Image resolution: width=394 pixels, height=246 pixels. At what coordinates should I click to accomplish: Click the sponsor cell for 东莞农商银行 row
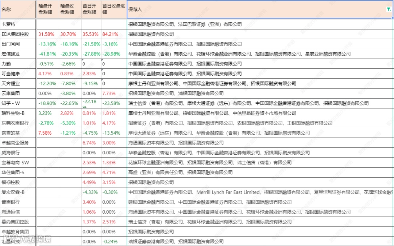tap(260, 123)
